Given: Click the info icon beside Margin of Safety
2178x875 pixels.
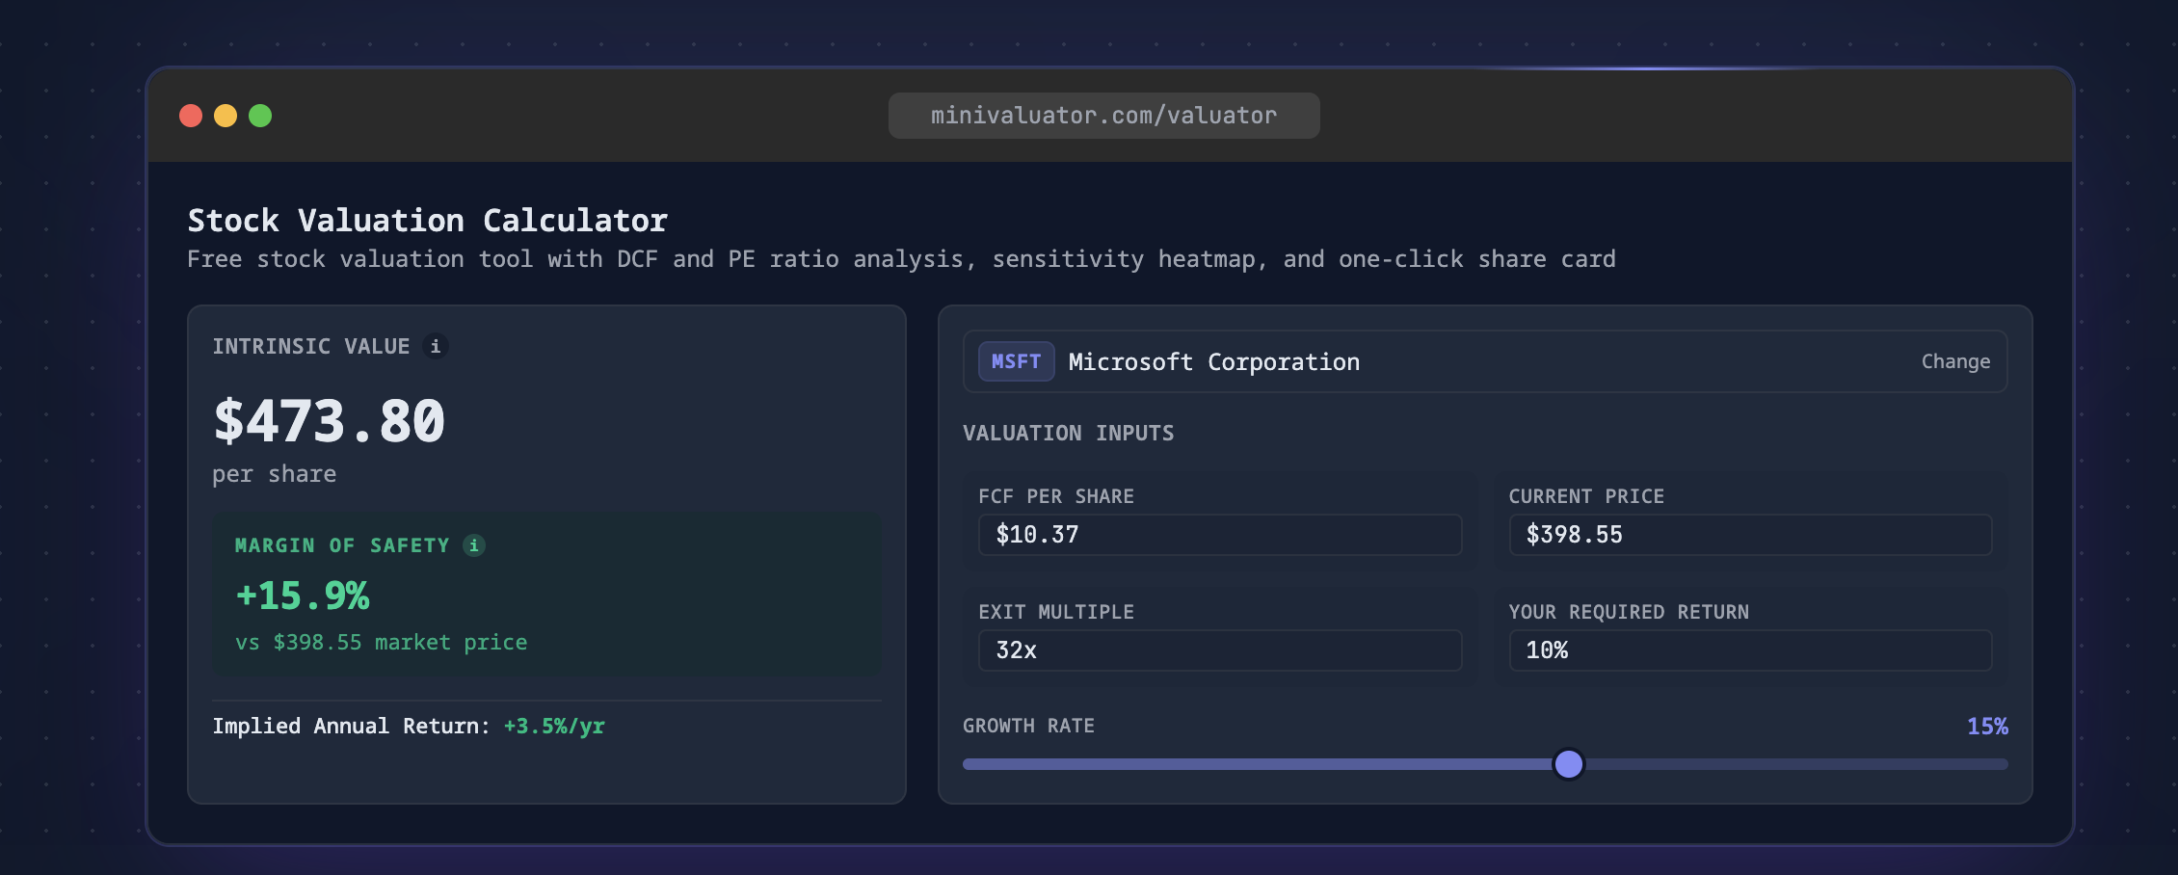Looking at the screenshot, I should pos(474,545).
